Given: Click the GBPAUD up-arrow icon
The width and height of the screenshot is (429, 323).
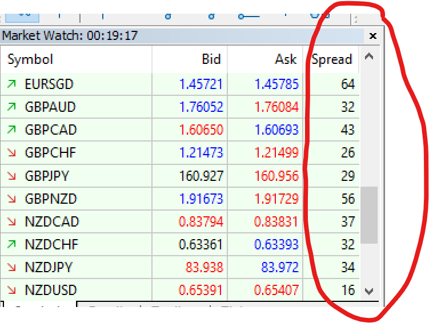Looking at the screenshot, I should [x=11, y=107].
